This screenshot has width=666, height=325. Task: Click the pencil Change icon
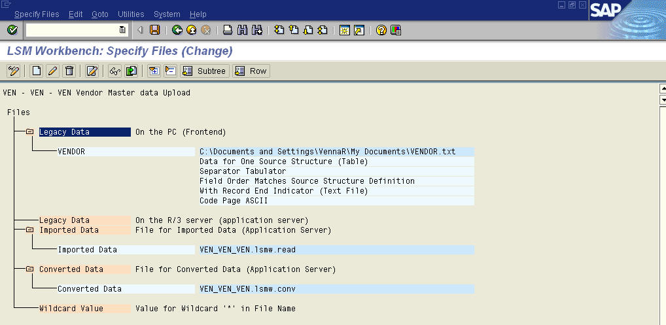[x=53, y=71]
